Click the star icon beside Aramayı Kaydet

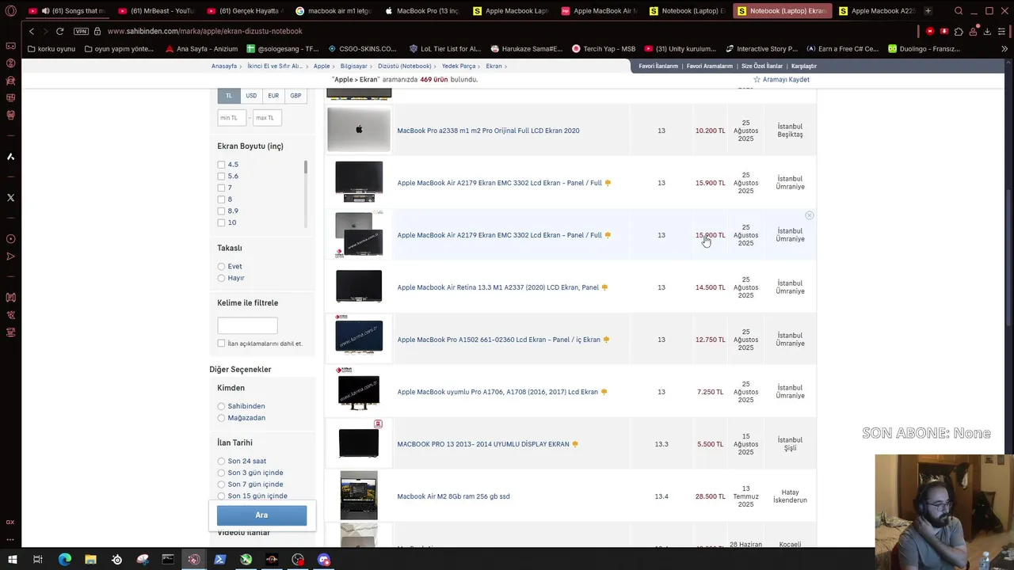pyautogui.click(x=757, y=79)
